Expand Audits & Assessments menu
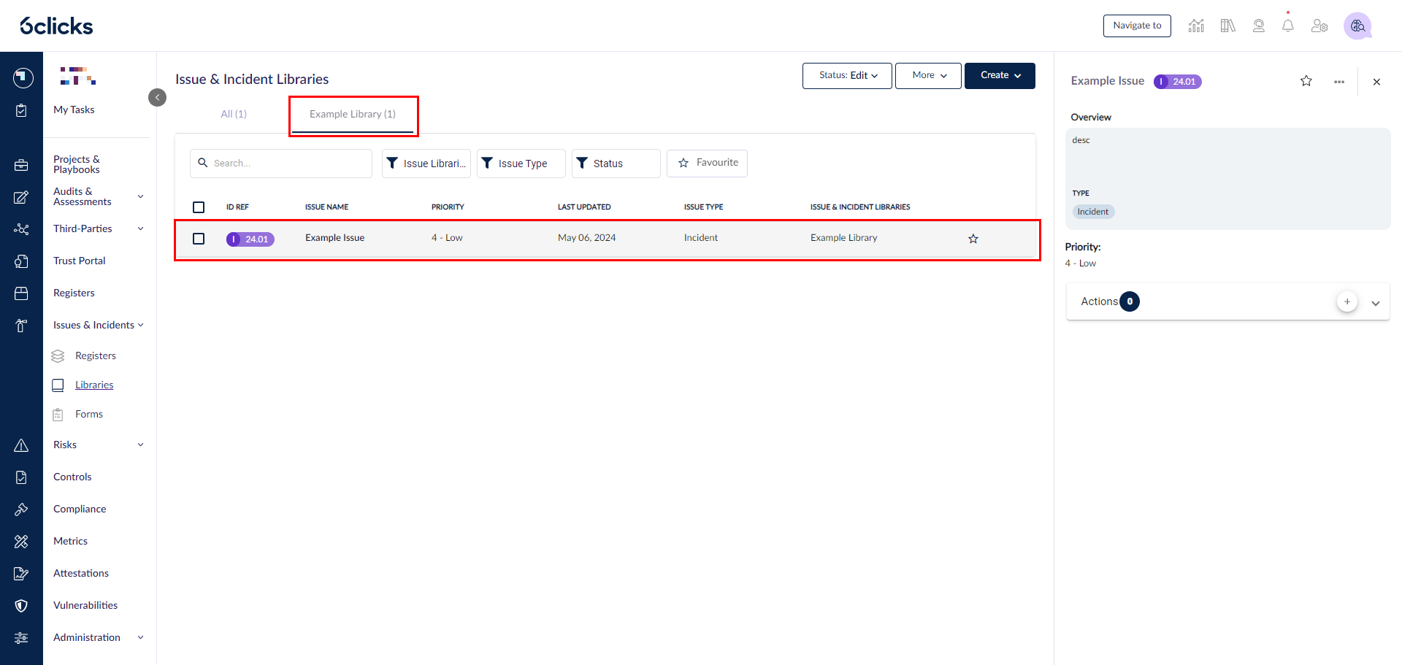Viewport: 1402px width, 665px height. click(140, 196)
